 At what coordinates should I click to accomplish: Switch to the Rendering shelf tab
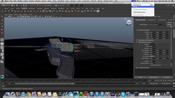pos(54,8)
